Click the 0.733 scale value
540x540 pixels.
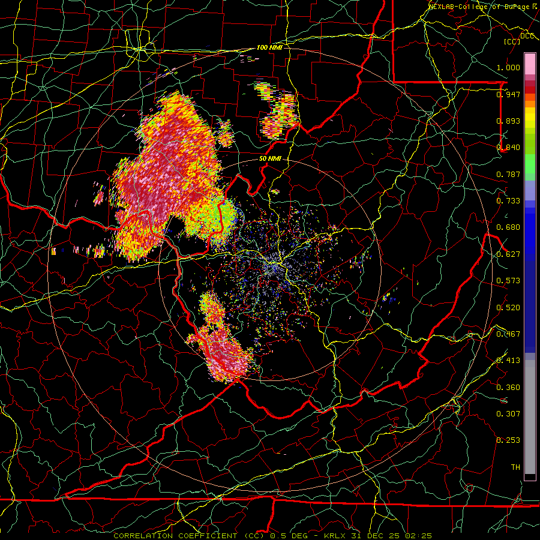(x=508, y=201)
